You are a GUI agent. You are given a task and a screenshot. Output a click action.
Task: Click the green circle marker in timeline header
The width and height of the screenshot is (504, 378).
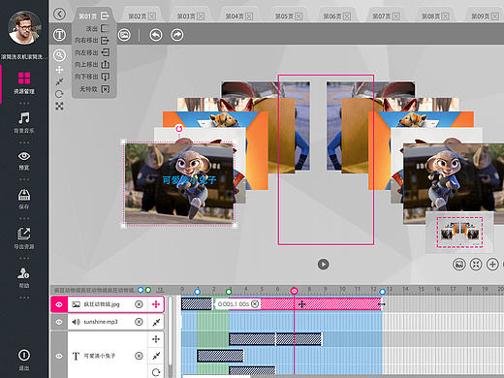(148, 290)
